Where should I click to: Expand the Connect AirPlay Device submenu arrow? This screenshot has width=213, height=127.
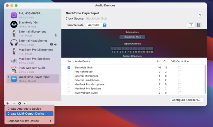coord(50,121)
